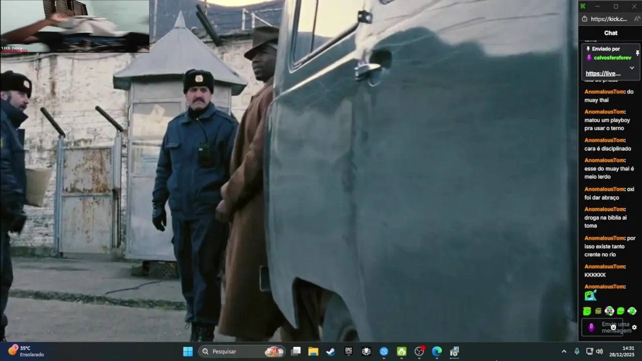Image resolution: width=642 pixels, height=361 pixels.
Task: Click the microphone icon in system tray
Action: tap(577, 351)
